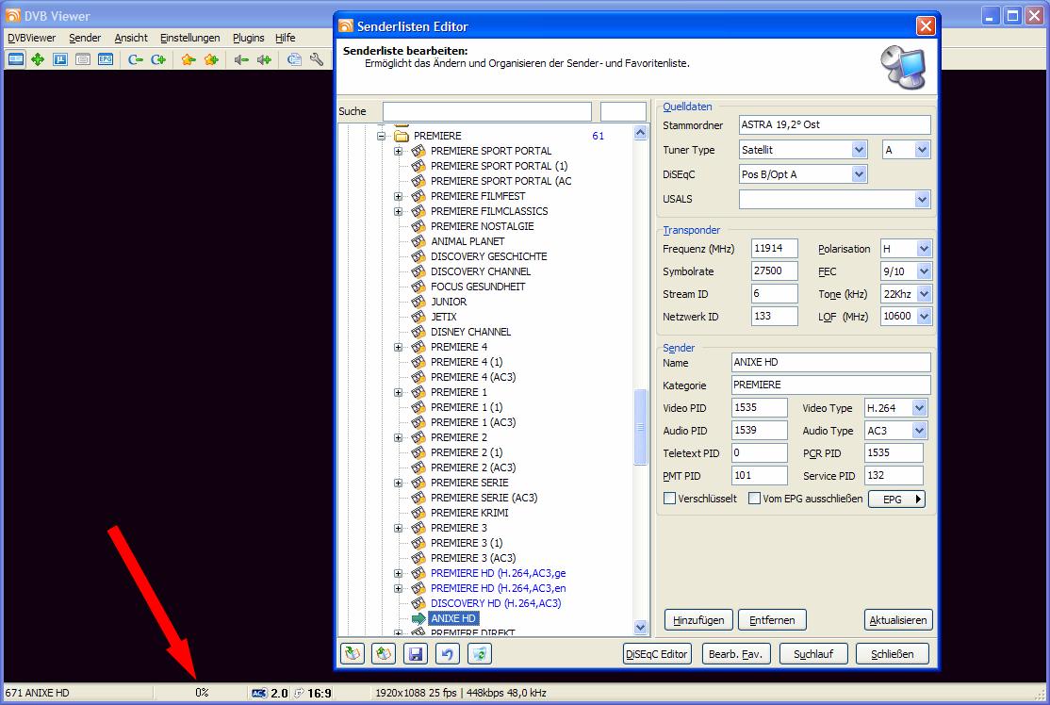Viewport: 1050px width, 705px height.
Task: Open the Tuner Type Satellit dropdown
Action: point(860,150)
